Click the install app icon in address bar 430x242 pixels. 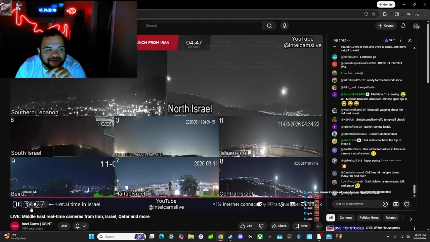[366, 14]
